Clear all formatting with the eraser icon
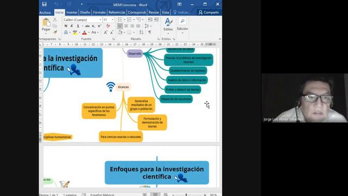Viewport: 348px width, 196px height. pos(108,26)
